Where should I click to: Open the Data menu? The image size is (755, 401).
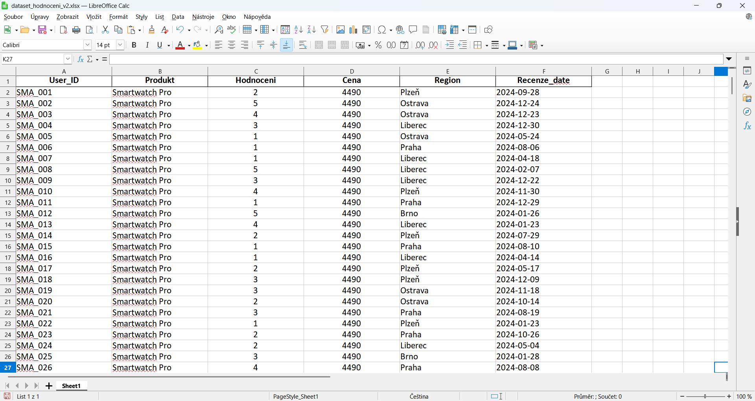tap(178, 17)
